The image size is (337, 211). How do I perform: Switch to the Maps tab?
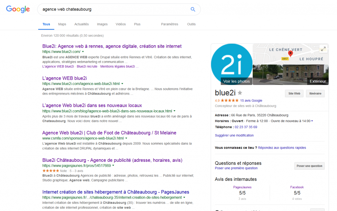tap(62, 24)
